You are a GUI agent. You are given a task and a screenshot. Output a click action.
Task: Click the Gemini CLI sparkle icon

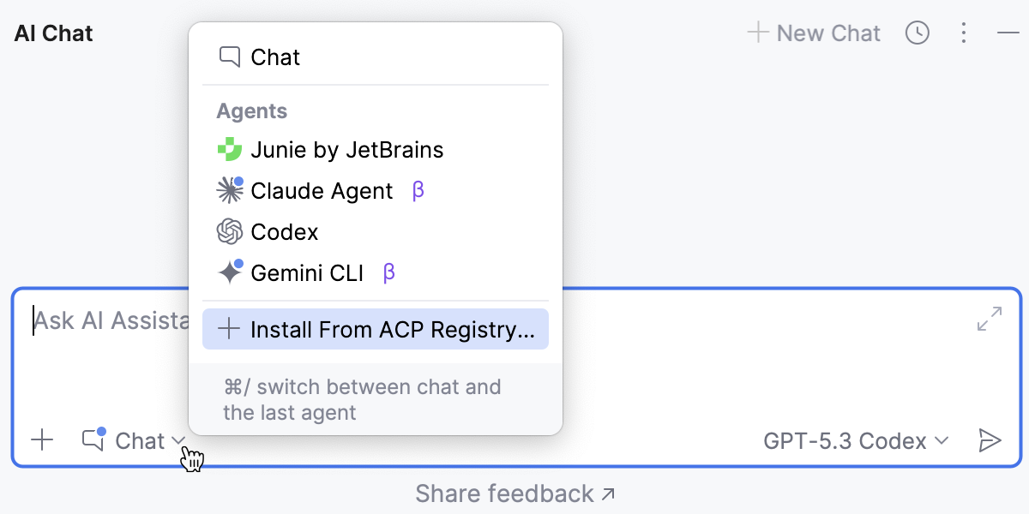pyautogui.click(x=230, y=272)
